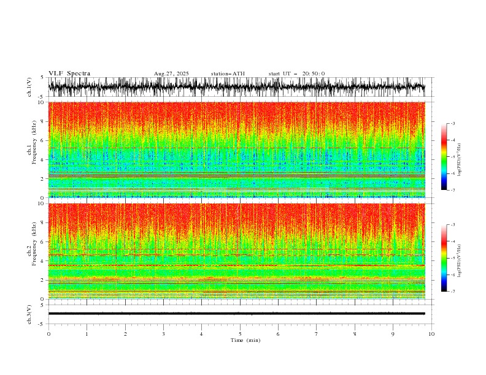
Task: Click the 2 kHz tick label on ch.2 spectrogram
Action: 42,280
